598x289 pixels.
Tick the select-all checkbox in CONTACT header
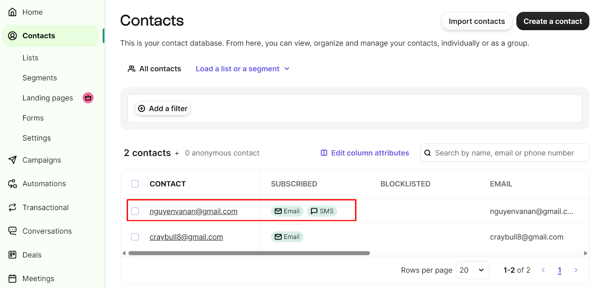click(135, 184)
